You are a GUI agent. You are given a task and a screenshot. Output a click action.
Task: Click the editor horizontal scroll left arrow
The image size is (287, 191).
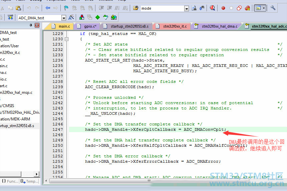[x=46, y=181]
